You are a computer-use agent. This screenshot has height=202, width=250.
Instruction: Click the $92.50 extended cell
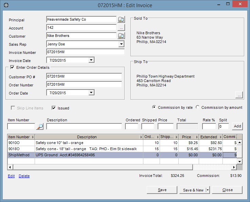coord(211,143)
